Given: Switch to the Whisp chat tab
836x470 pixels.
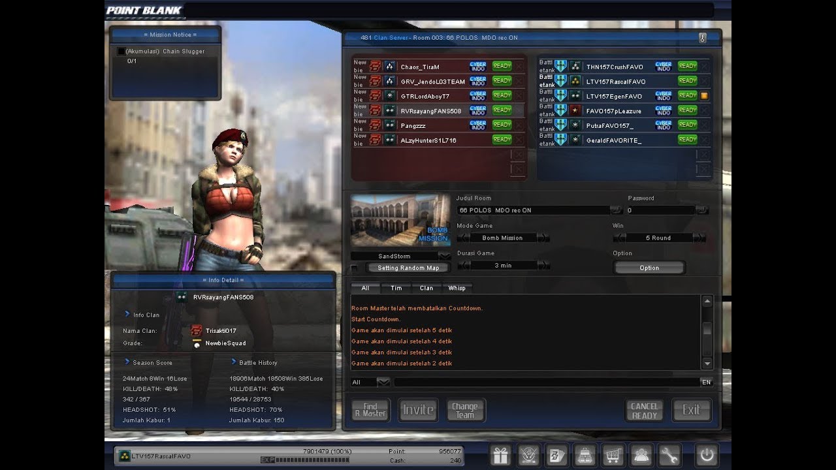Looking at the screenshot, I should [457, 288].
